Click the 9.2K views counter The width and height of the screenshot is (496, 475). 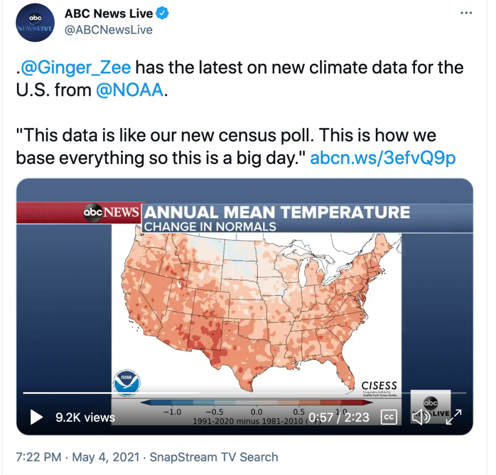pos(85,417)
